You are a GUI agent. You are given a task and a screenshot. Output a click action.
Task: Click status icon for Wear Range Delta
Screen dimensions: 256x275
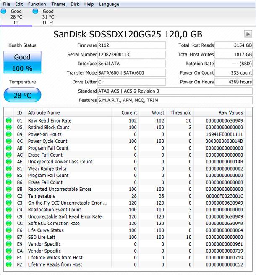[8, 168]
